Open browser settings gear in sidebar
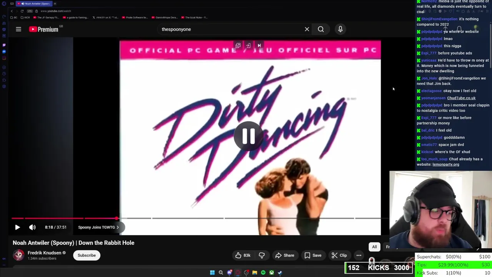The height and width of the screenshot is (277, 492). 4,87
